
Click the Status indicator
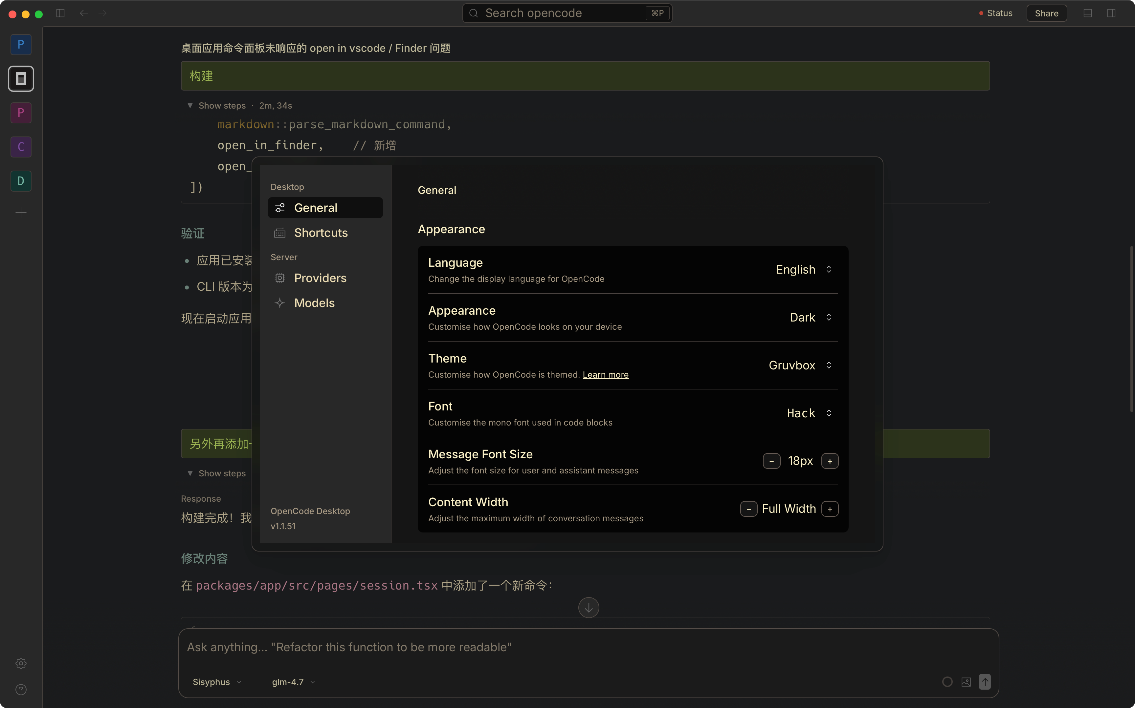pyautogui.click(x=996, y=13)
